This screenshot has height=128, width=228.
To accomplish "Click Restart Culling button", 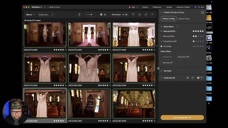I will click(169, 18).
